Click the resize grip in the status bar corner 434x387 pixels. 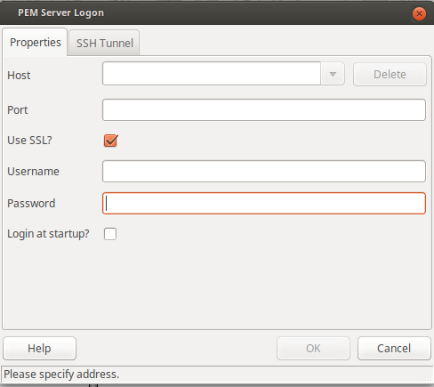[427, 376]
